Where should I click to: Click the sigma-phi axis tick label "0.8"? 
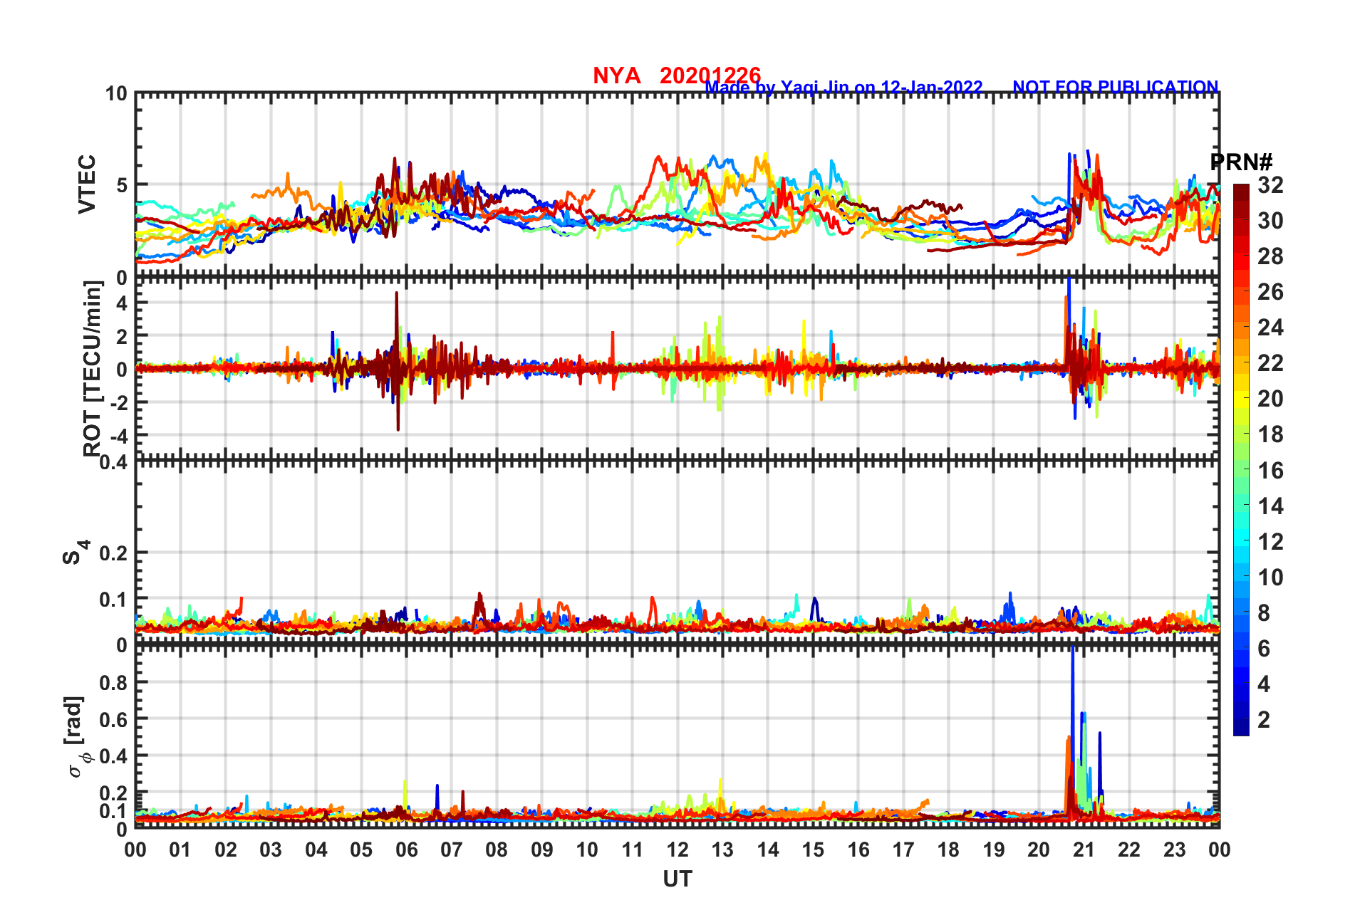click(113, 682)
